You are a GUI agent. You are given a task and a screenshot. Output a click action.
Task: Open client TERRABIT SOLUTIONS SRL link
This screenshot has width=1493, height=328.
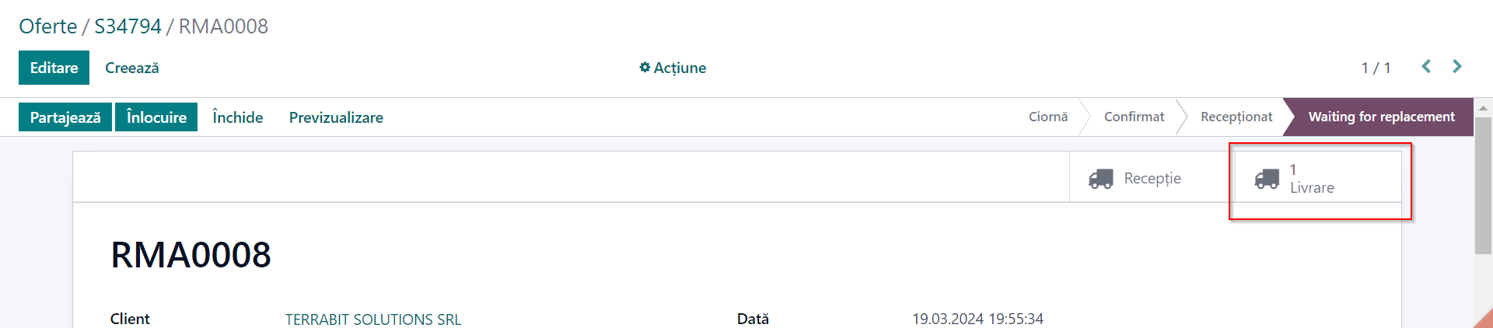[x=373, y=319]
